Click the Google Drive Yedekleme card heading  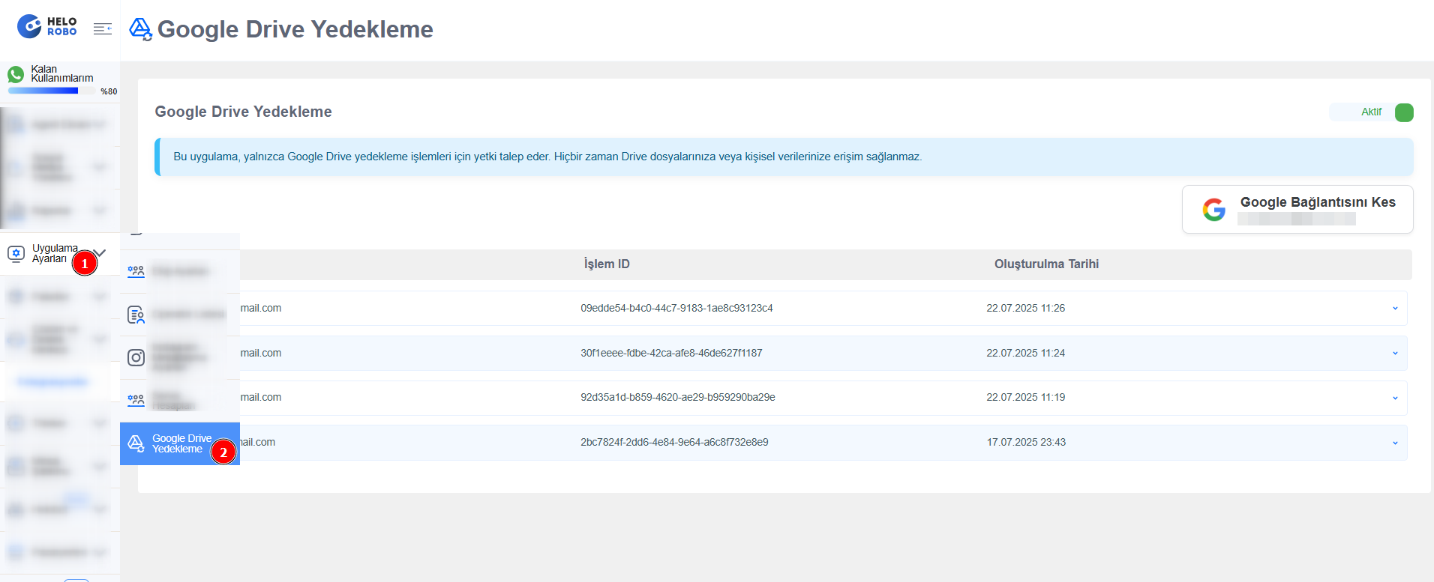[243, 112]
